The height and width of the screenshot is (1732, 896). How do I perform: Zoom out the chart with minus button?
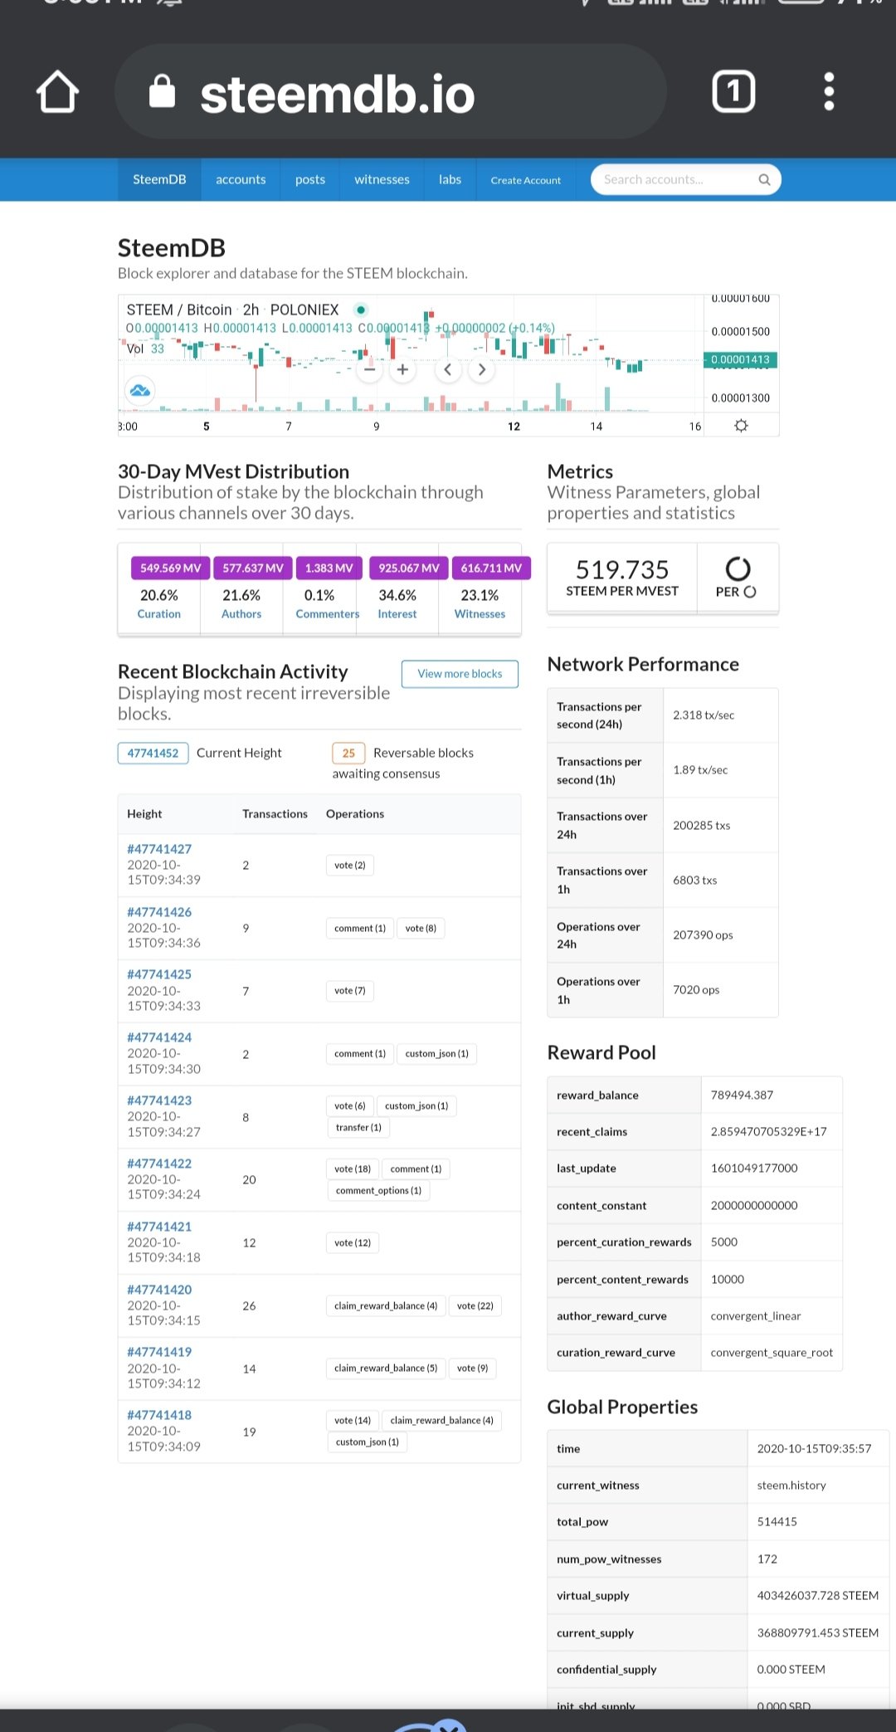(x=370, y=369)
